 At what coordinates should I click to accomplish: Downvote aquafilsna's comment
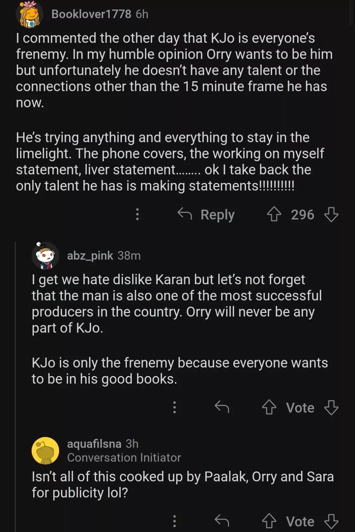click(331, 521)
